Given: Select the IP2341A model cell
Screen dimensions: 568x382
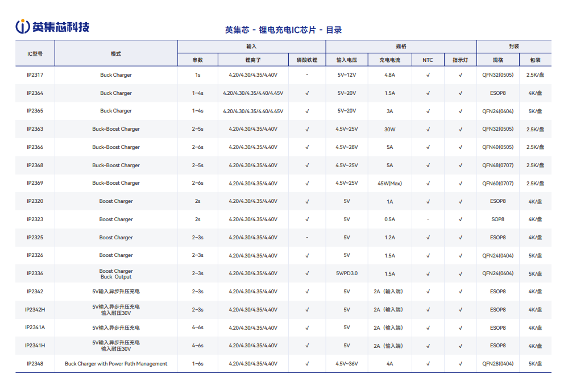Looking at the screenshot, I should tap(35, 327).
